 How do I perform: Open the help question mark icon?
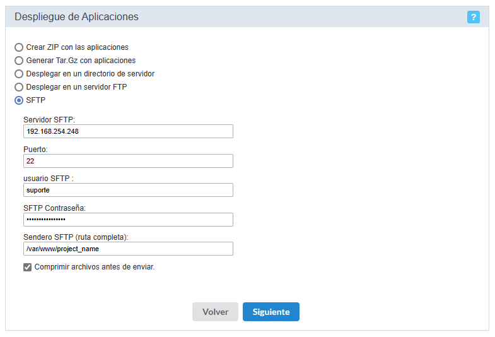coord(473,17)
